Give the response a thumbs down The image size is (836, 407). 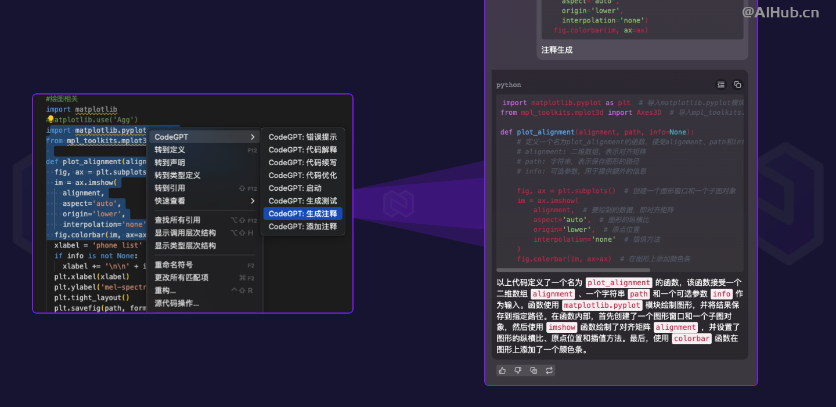point(518,370)
